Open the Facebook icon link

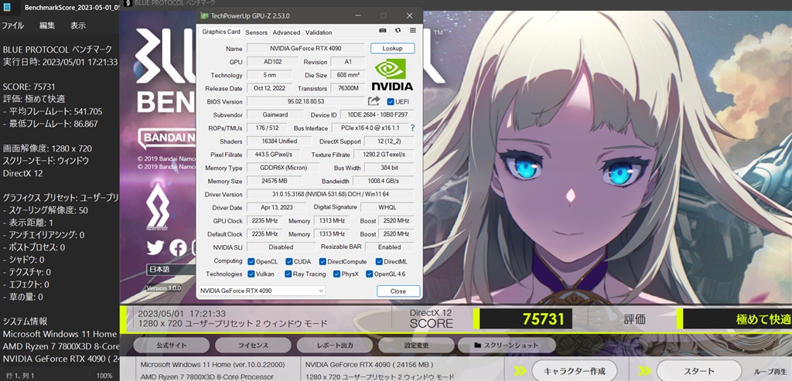[178, 247]
